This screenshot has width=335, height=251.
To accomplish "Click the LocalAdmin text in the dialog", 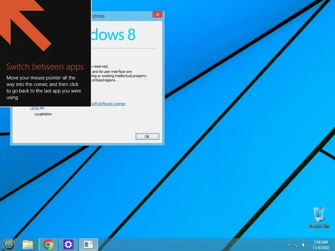I will pyautogui.click(x=43, y=114).
